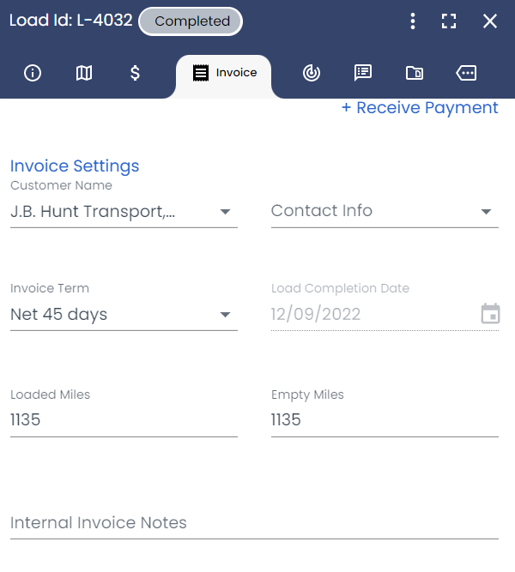This screenshot has width=515, height=572.
Task: Toggle fullscreen view of load panel
Action: [x=449, y=21]
